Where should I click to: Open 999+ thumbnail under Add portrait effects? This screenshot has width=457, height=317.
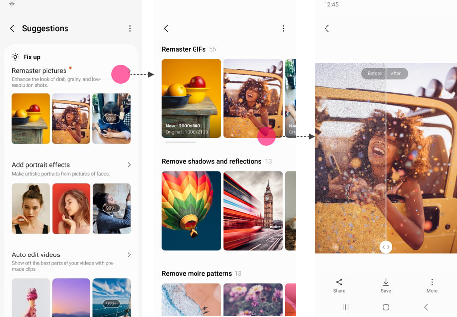(x=111, y=208)
